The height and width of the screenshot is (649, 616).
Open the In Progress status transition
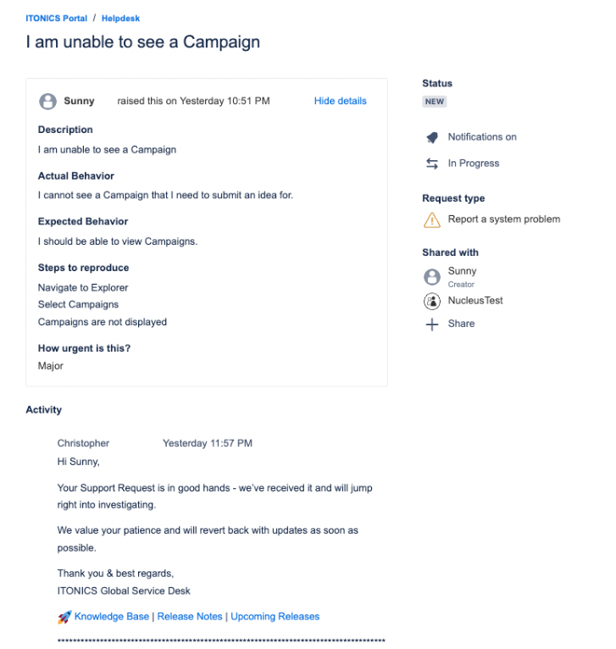point(473,164)
